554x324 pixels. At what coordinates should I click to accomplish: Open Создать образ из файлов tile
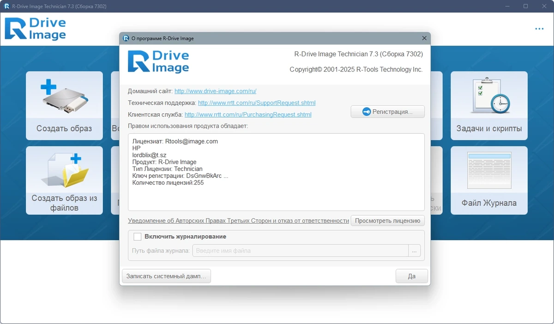tap(64, 180)
